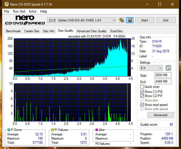Click the Exit button
Viewport: 181px width, 149px height.
tap(166, 20)
